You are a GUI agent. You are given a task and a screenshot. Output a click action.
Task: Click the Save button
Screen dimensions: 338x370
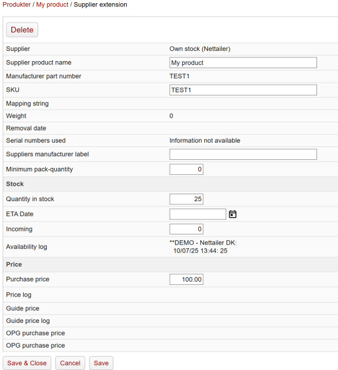tap(101, 363)
